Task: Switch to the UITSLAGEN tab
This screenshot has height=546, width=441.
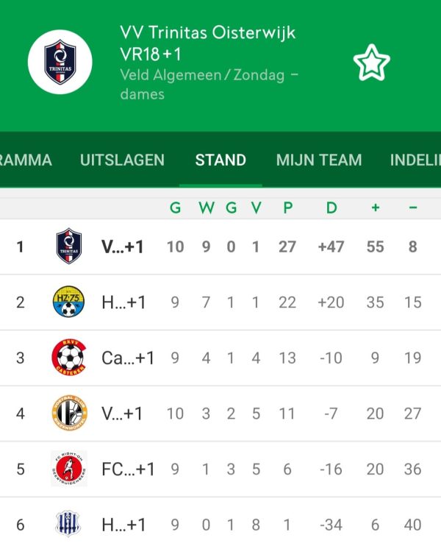Action: [x=122, y=160]
